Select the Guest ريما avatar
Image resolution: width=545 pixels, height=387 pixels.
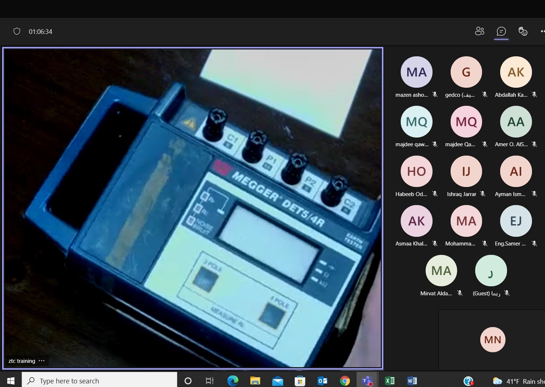tap(491, 271)
